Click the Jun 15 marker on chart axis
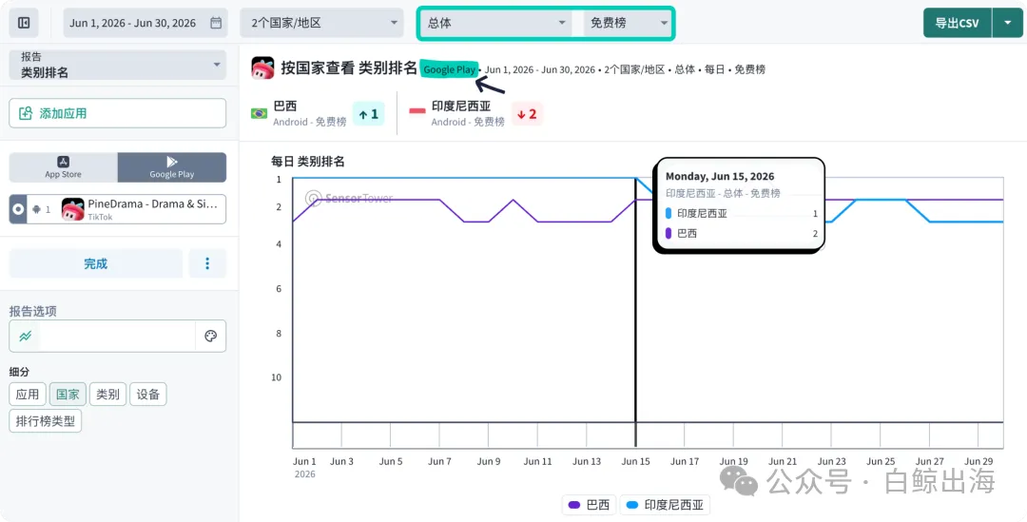 pyautogui.click(x=635, y=461)
